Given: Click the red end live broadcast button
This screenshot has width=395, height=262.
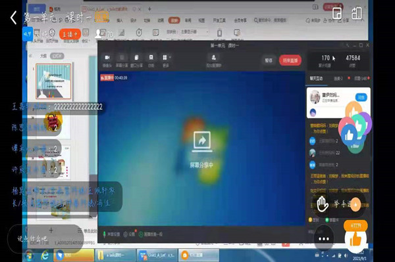Looking at the screenshot, I should [x=290, y=60].
